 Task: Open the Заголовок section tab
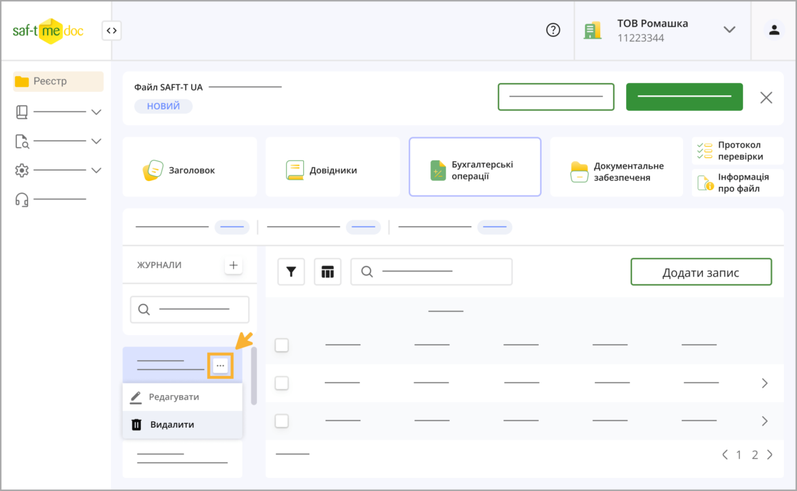coord(189,167)
